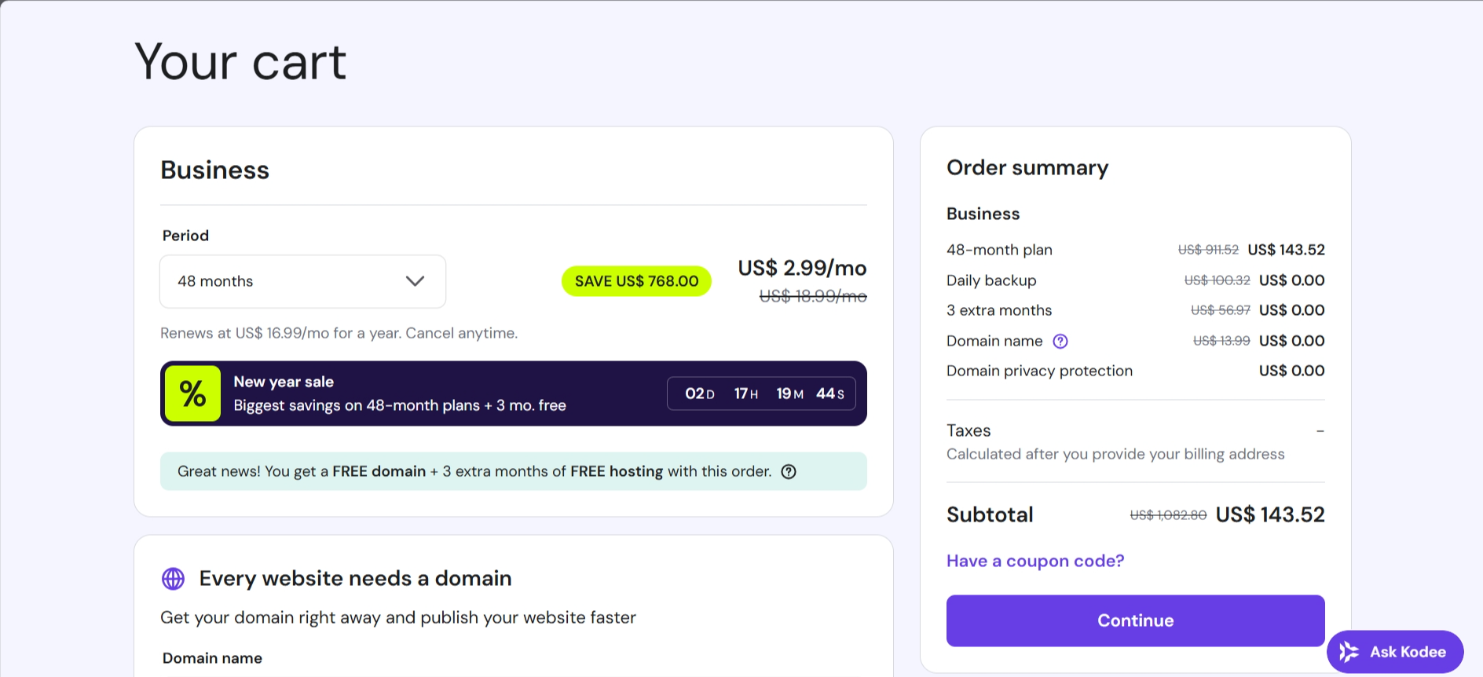
Task: Click the Daily backup row label
Action: coord(991,280)
